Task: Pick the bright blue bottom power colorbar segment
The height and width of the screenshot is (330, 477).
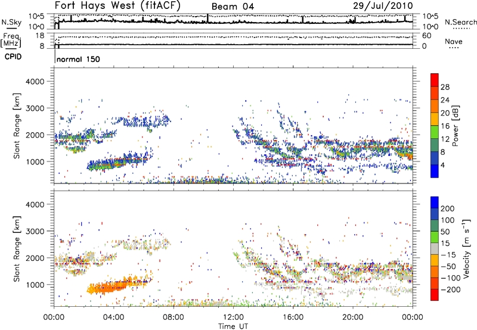Action: (x=435, y=171)
